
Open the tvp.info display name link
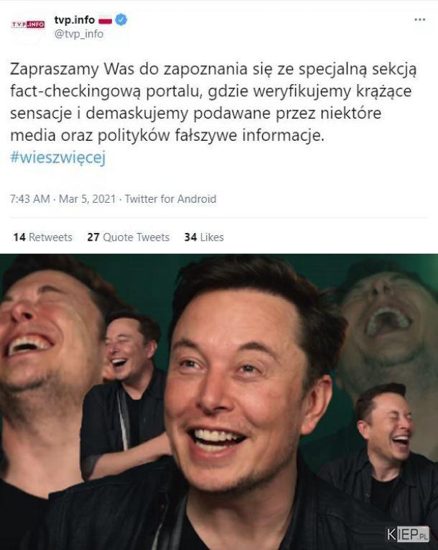(x=74, y=20)
